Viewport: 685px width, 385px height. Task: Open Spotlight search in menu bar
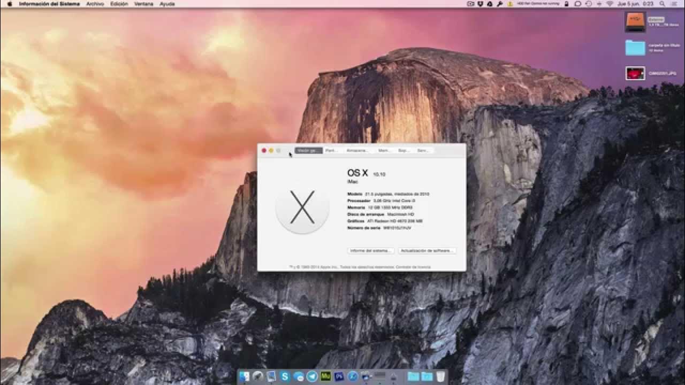(x=663, y=4)
